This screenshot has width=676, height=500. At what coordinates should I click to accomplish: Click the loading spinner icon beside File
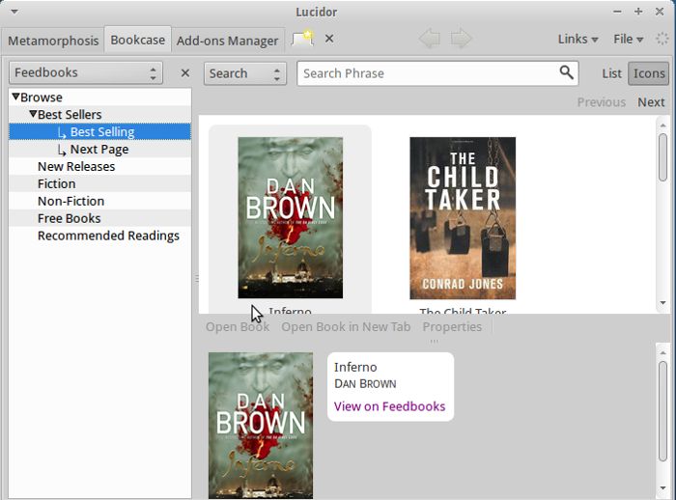(662, 39)
